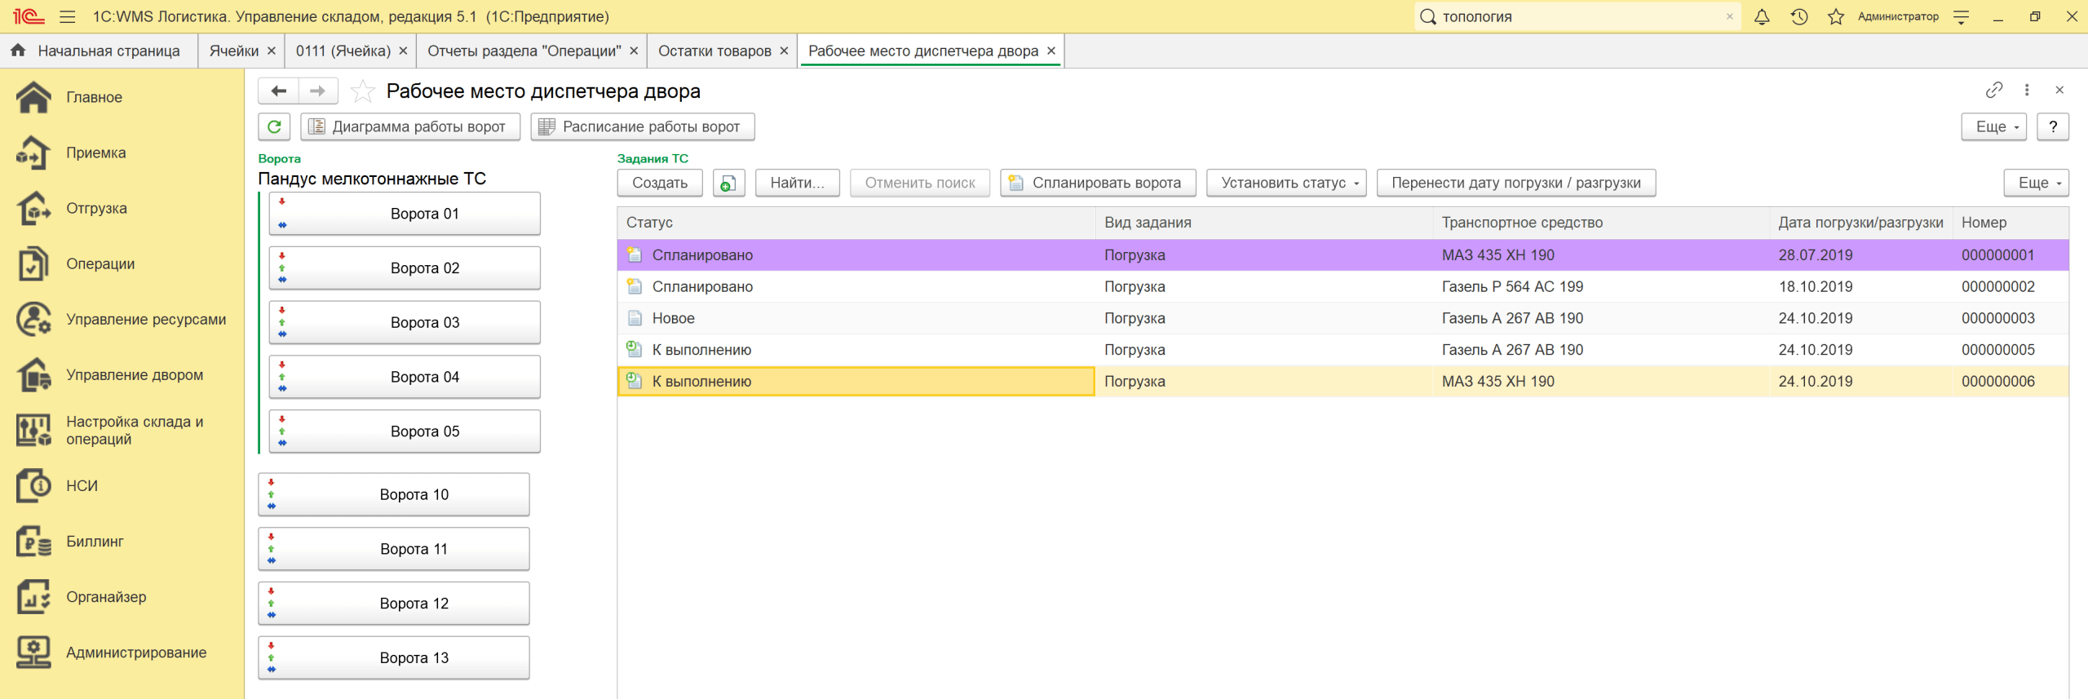This screenshot has width=2088, height=699.
Task: Click the Спланировать ворота button
Action: 1097,183
